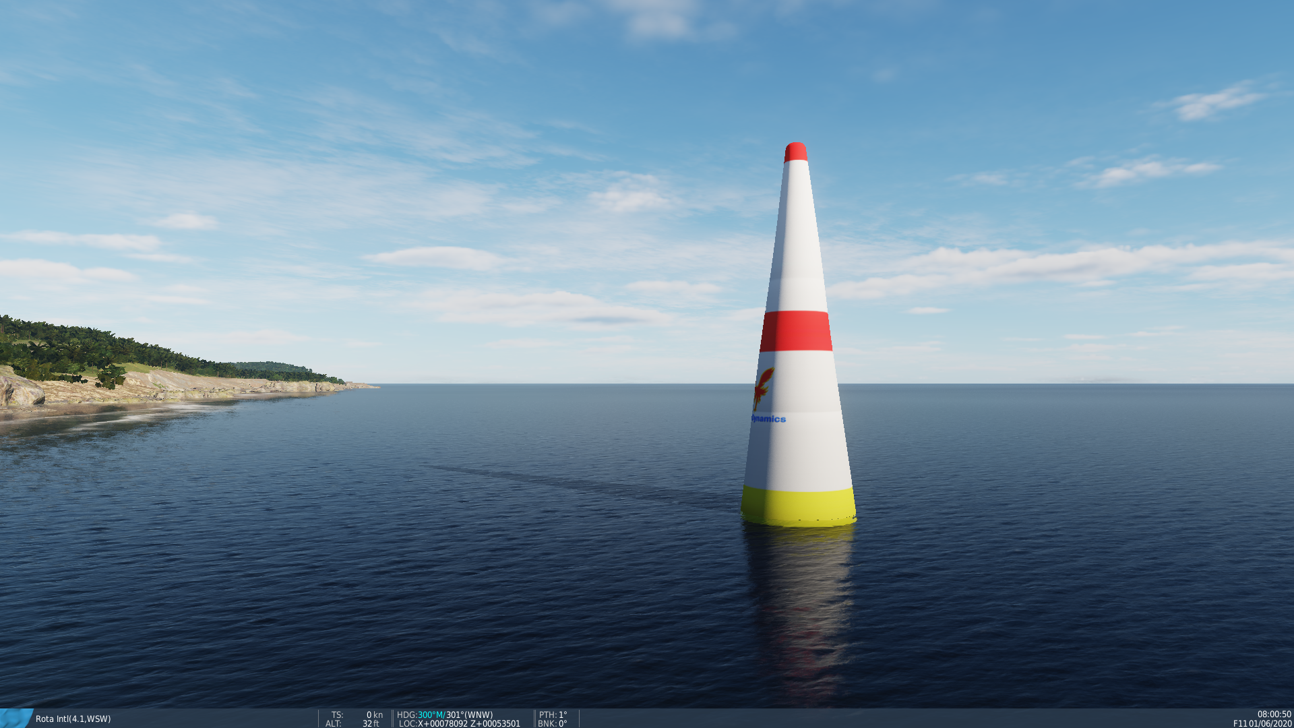Viewport: 1294px width, 728px height.
Task: Click the red middle band on pylon
Action: click(796, 331)
